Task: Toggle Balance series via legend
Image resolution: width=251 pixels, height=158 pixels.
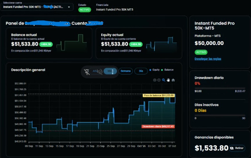Action: pyautogui.click(x=167, y=70)
